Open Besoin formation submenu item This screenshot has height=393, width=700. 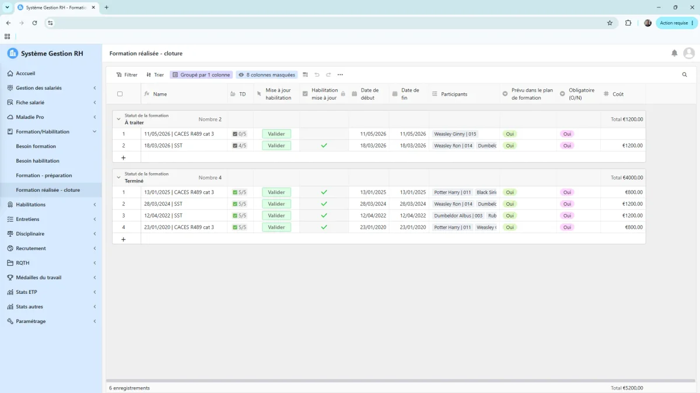tap(36, 146)
